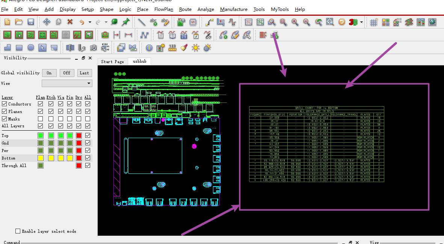
Task: Click the shape select arrow tool
Action: coord(42,48)
